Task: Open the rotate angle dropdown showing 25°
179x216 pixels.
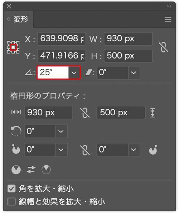Action: click(x=74, y=72)
